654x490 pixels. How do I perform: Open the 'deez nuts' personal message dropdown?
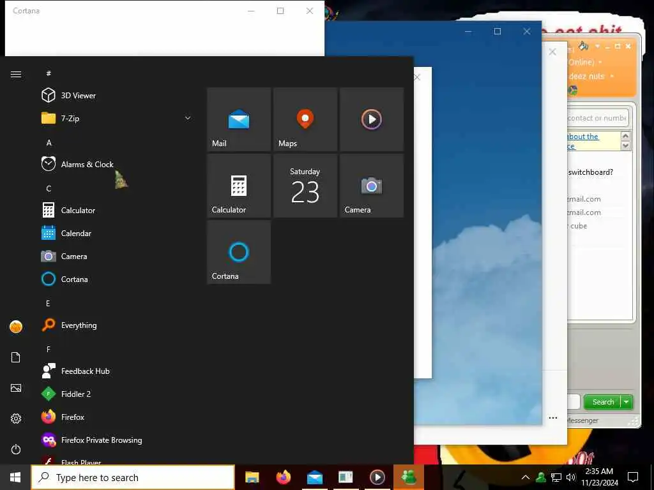(612, 77)
